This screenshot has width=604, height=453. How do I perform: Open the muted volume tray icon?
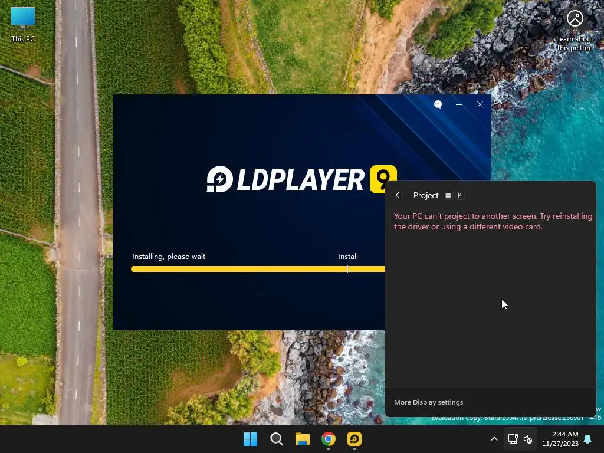tap(528, 439)
